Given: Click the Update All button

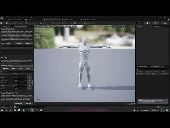Looking at the screenshot, I should (28, 43).
